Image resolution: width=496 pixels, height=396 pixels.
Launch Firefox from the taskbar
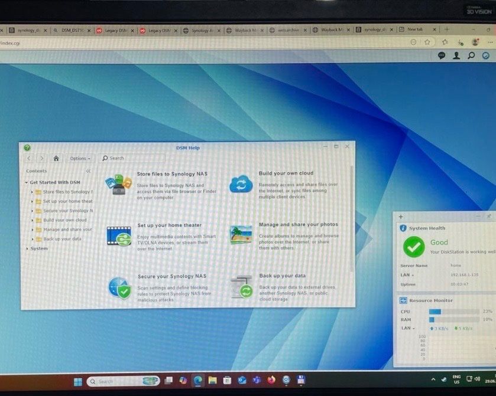click(271, 380)
